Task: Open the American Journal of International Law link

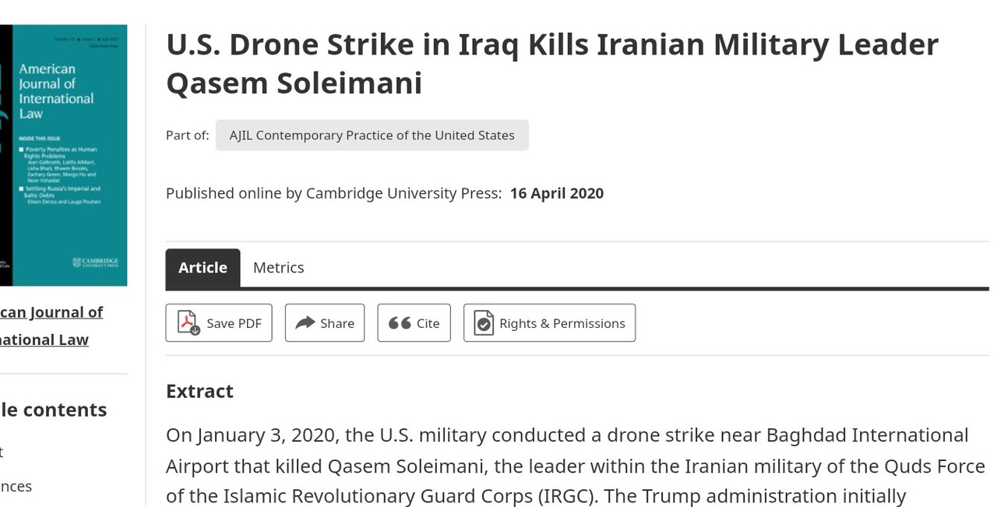Action: pyautogui.click(x=51, y=326)
